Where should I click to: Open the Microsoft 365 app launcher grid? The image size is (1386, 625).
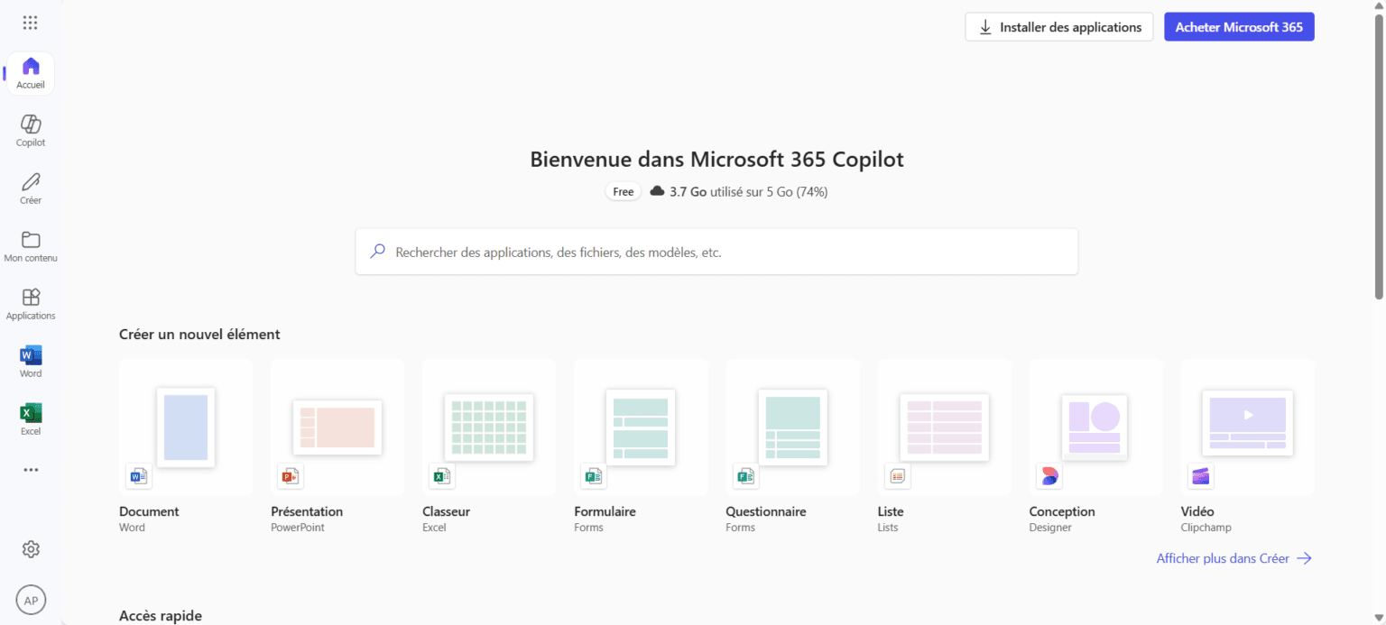pos(30,22)
